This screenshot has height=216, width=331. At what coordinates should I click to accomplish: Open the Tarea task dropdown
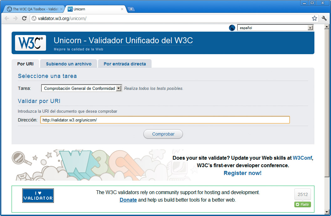(x=81, y=88)
